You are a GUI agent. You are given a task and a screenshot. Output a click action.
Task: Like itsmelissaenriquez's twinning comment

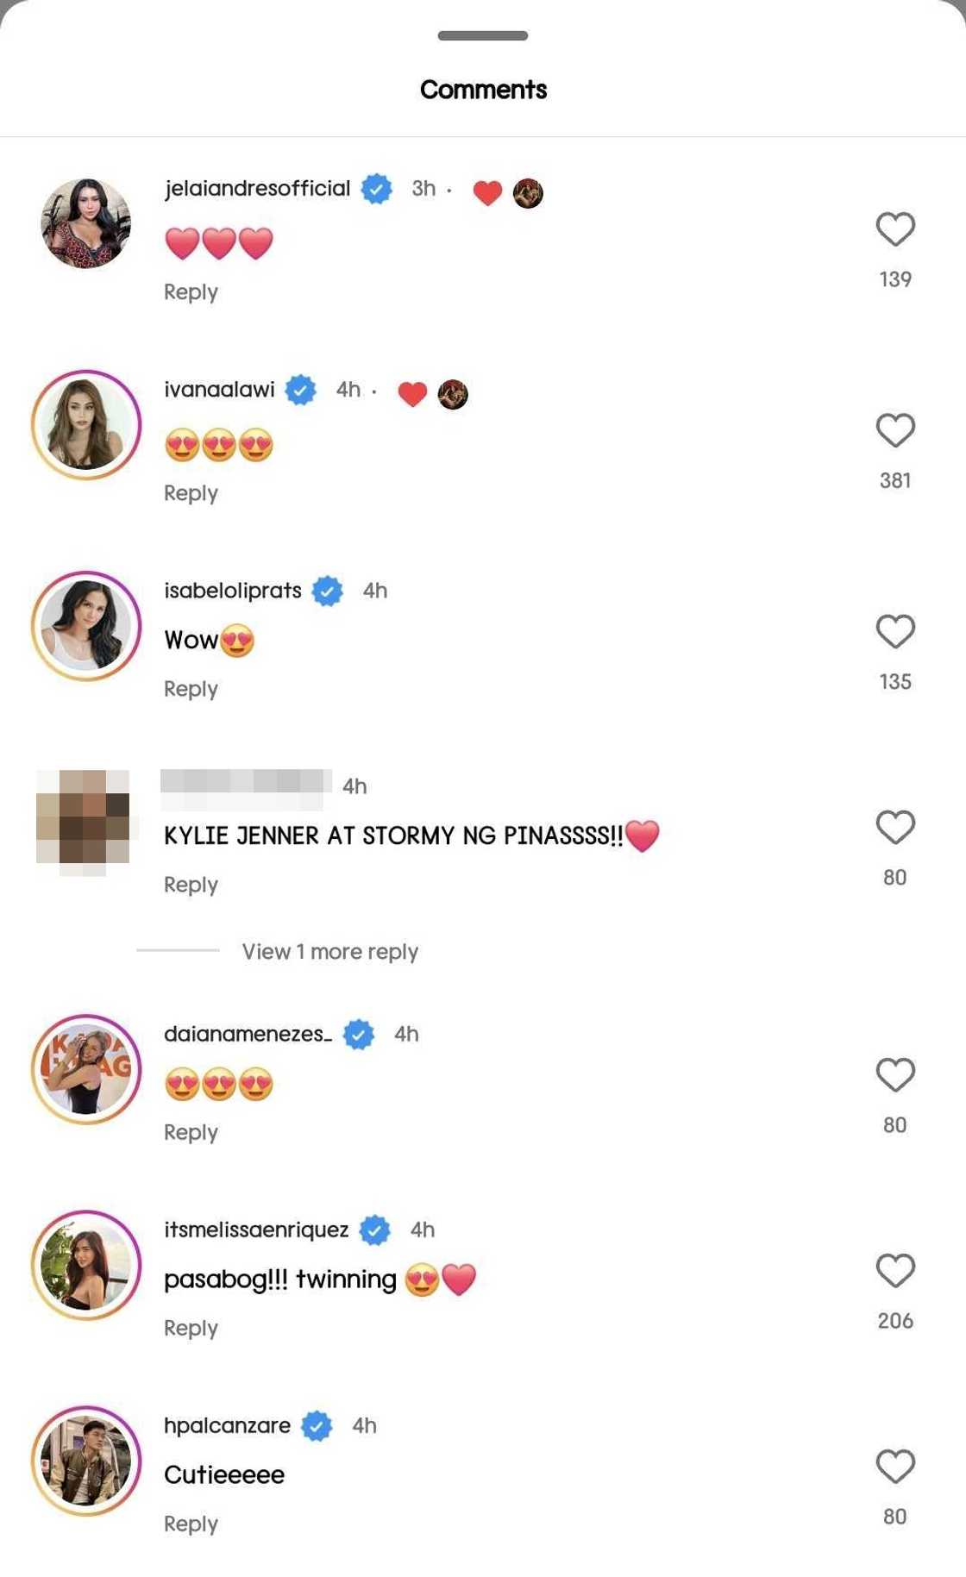click(x=895, y=1271)
